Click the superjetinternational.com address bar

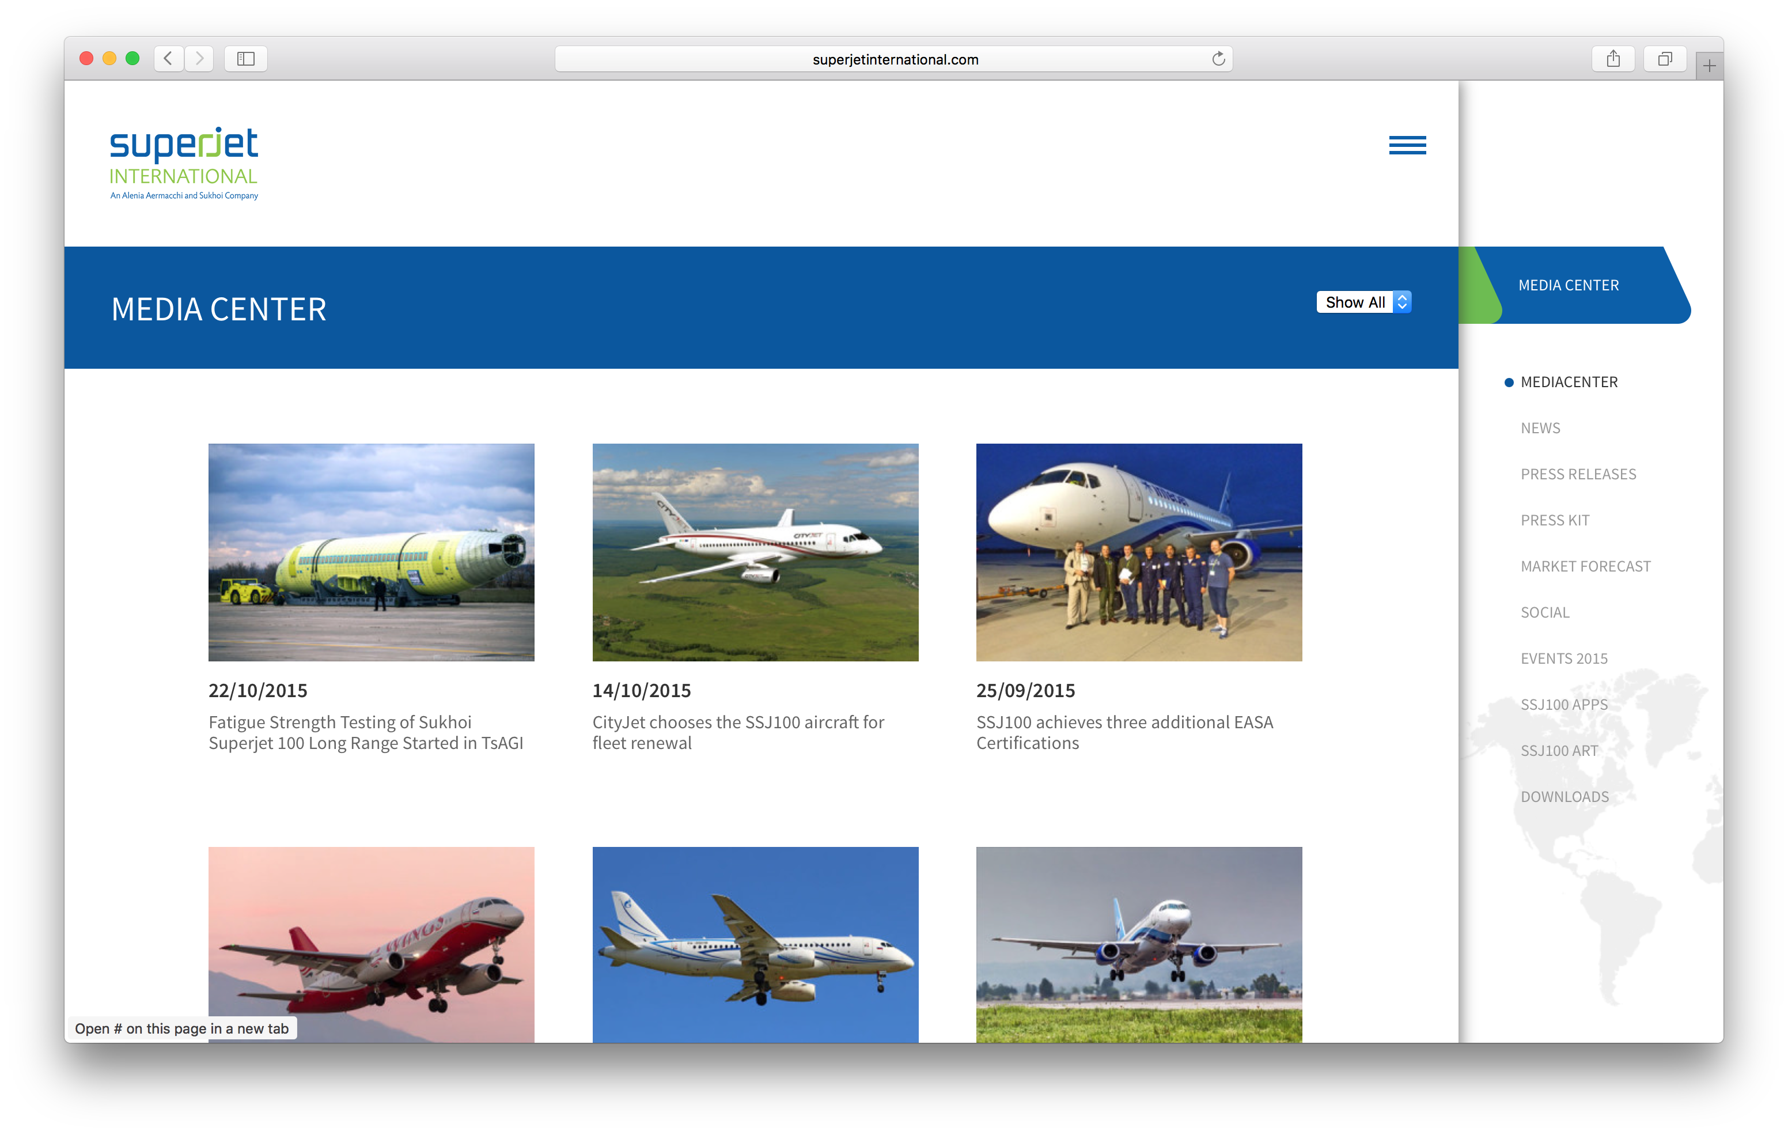coord(894,59)
